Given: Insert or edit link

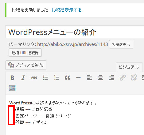Looking at the screenshot, I should tap(123, 78).
